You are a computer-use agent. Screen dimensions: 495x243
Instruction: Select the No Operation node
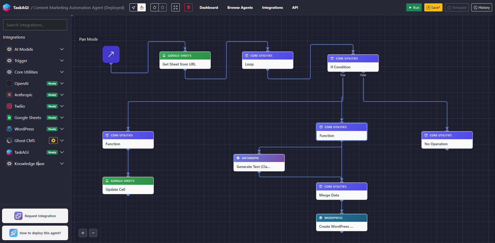point(447,140)
